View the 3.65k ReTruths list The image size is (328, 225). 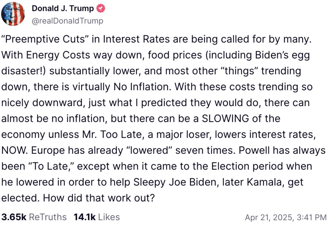click(34, 217)
